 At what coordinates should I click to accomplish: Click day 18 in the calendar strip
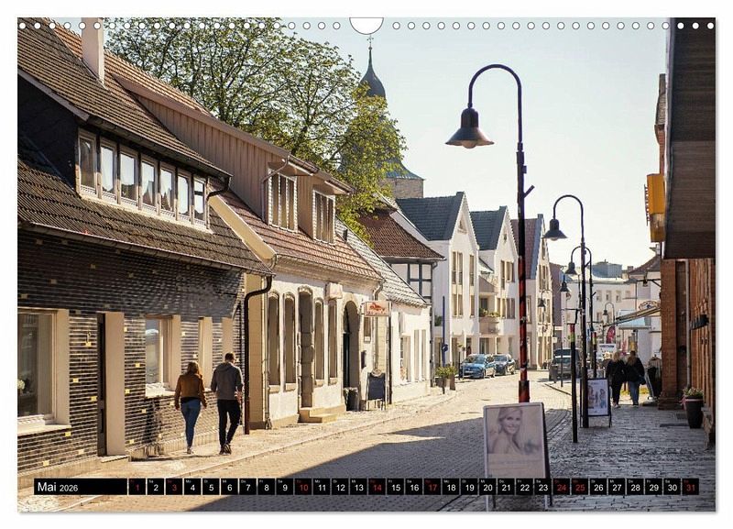coord(451,487)
